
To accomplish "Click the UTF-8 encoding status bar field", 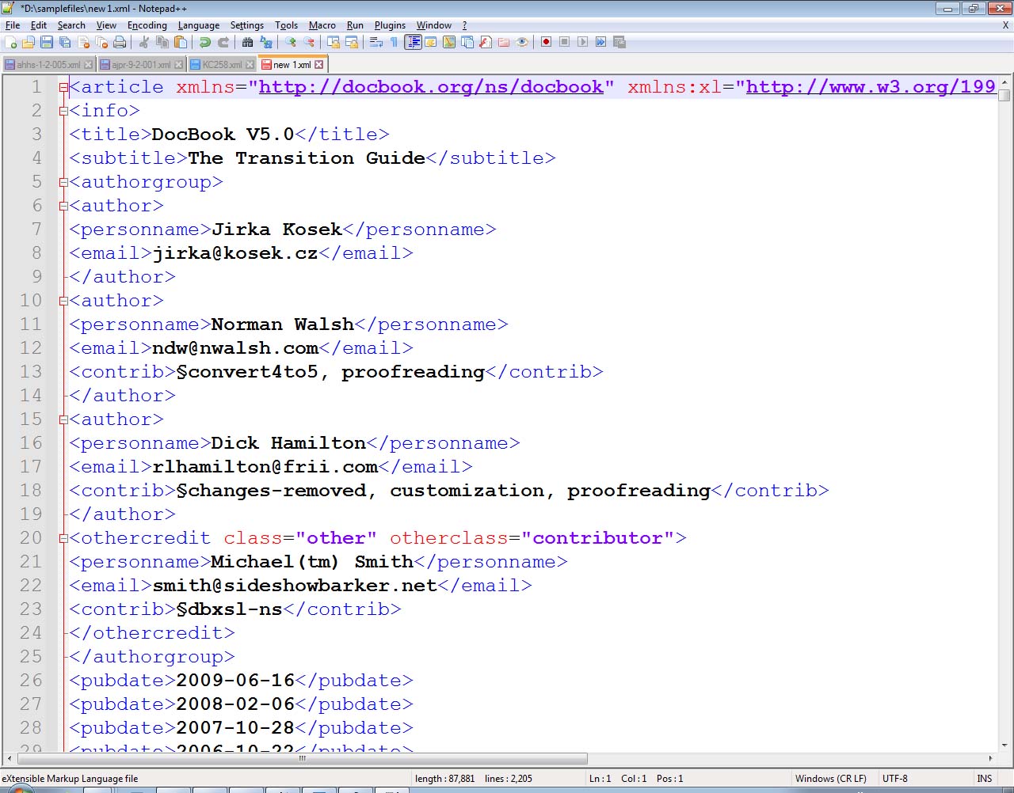I will [x=895, y=779].
